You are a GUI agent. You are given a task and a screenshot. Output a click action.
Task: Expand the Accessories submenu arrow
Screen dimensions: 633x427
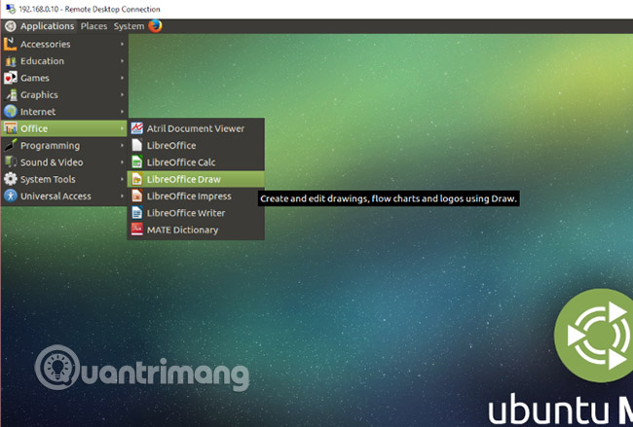(122, 44)
